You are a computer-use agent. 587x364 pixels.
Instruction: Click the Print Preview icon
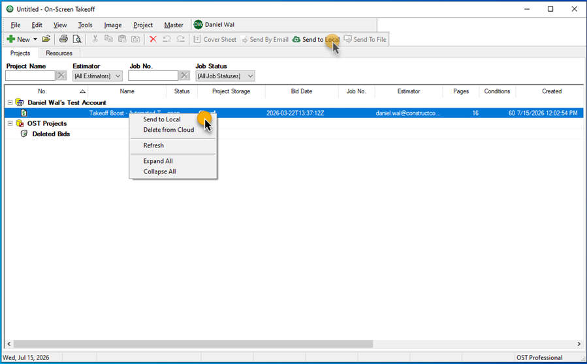coord(77,39)
